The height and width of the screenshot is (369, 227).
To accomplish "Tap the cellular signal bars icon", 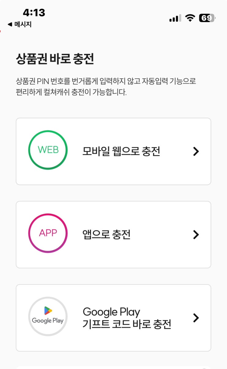I will pyautogui.click(x=175, y=18).
